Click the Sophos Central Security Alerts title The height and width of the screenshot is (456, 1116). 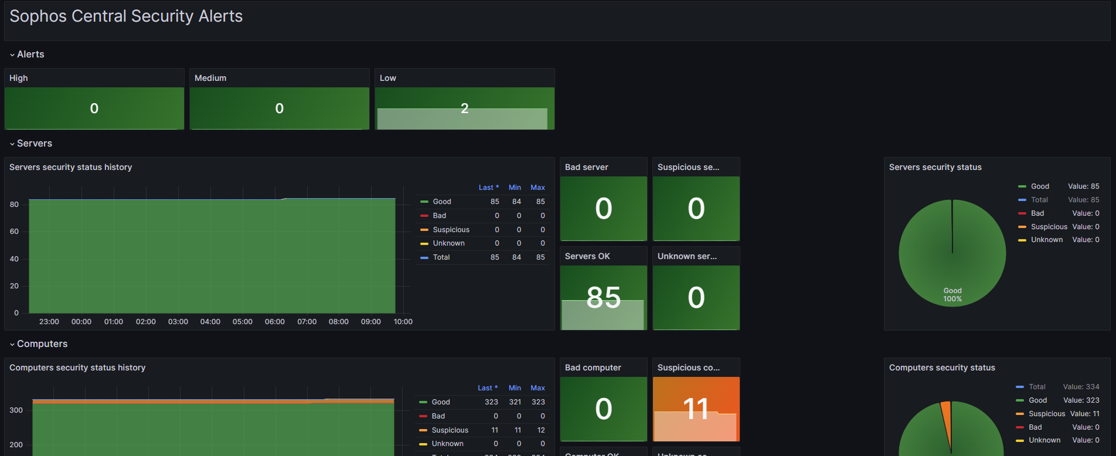[x=126, y=16]
